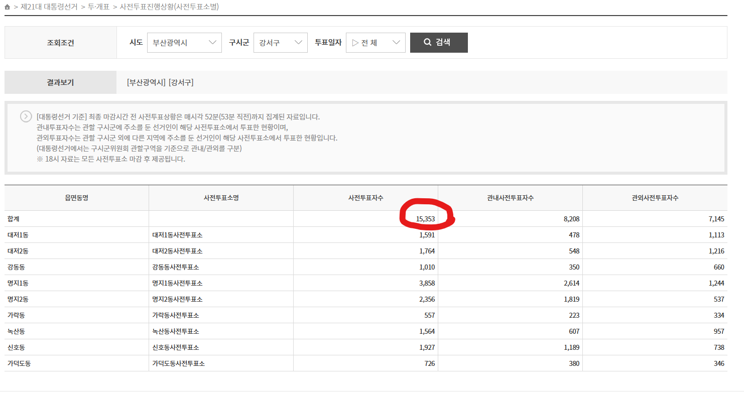Click the 사전투표자수 column header
Viewport: 744px width, 393px height.
(365, 198)
